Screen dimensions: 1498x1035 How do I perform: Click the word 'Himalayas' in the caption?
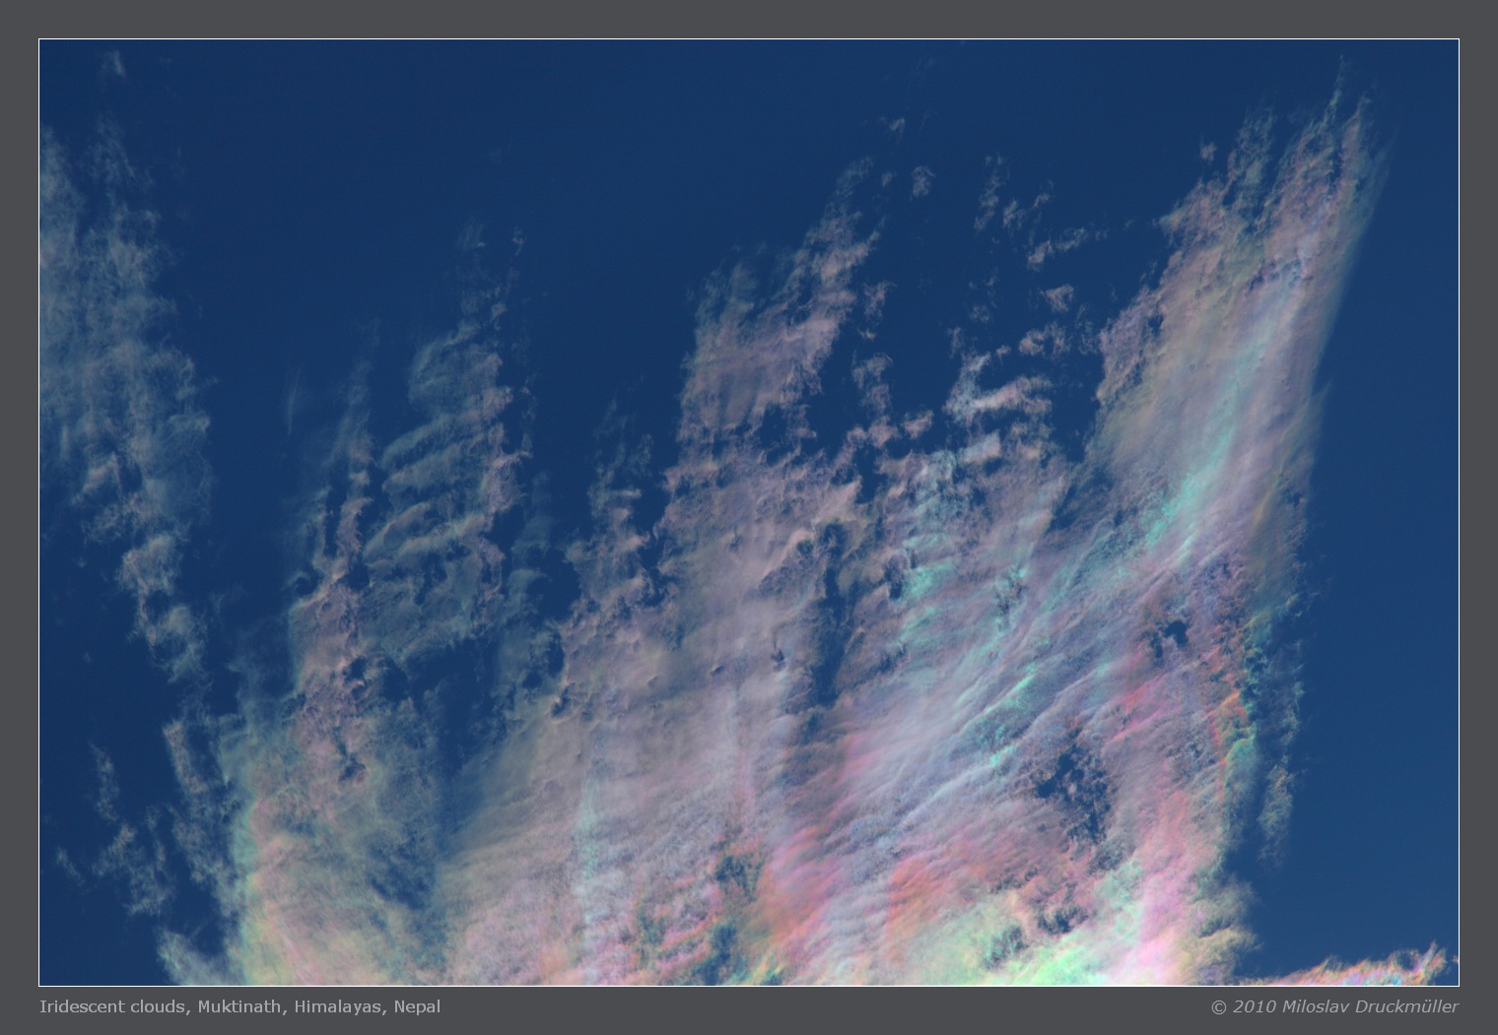click(x=337, y=1006)
